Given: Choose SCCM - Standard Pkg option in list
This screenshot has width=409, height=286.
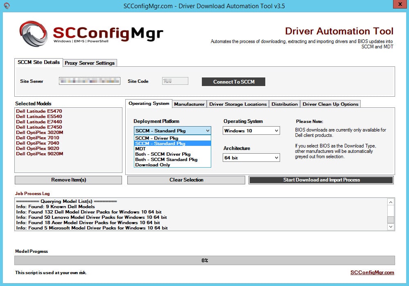Looking at the screenshot, I should 173,143.
